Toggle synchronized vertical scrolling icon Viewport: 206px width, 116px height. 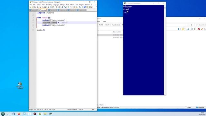pyautogui.click(x=74, y=7)
